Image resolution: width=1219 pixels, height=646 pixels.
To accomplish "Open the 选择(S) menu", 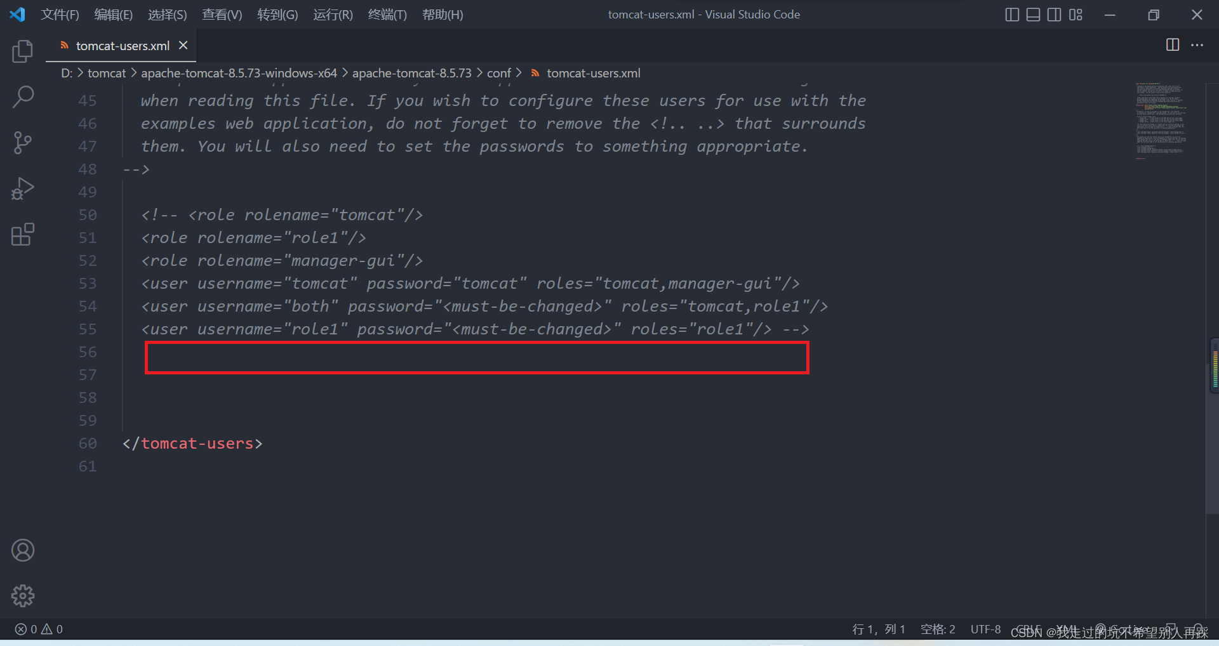I will pos(168,15).
